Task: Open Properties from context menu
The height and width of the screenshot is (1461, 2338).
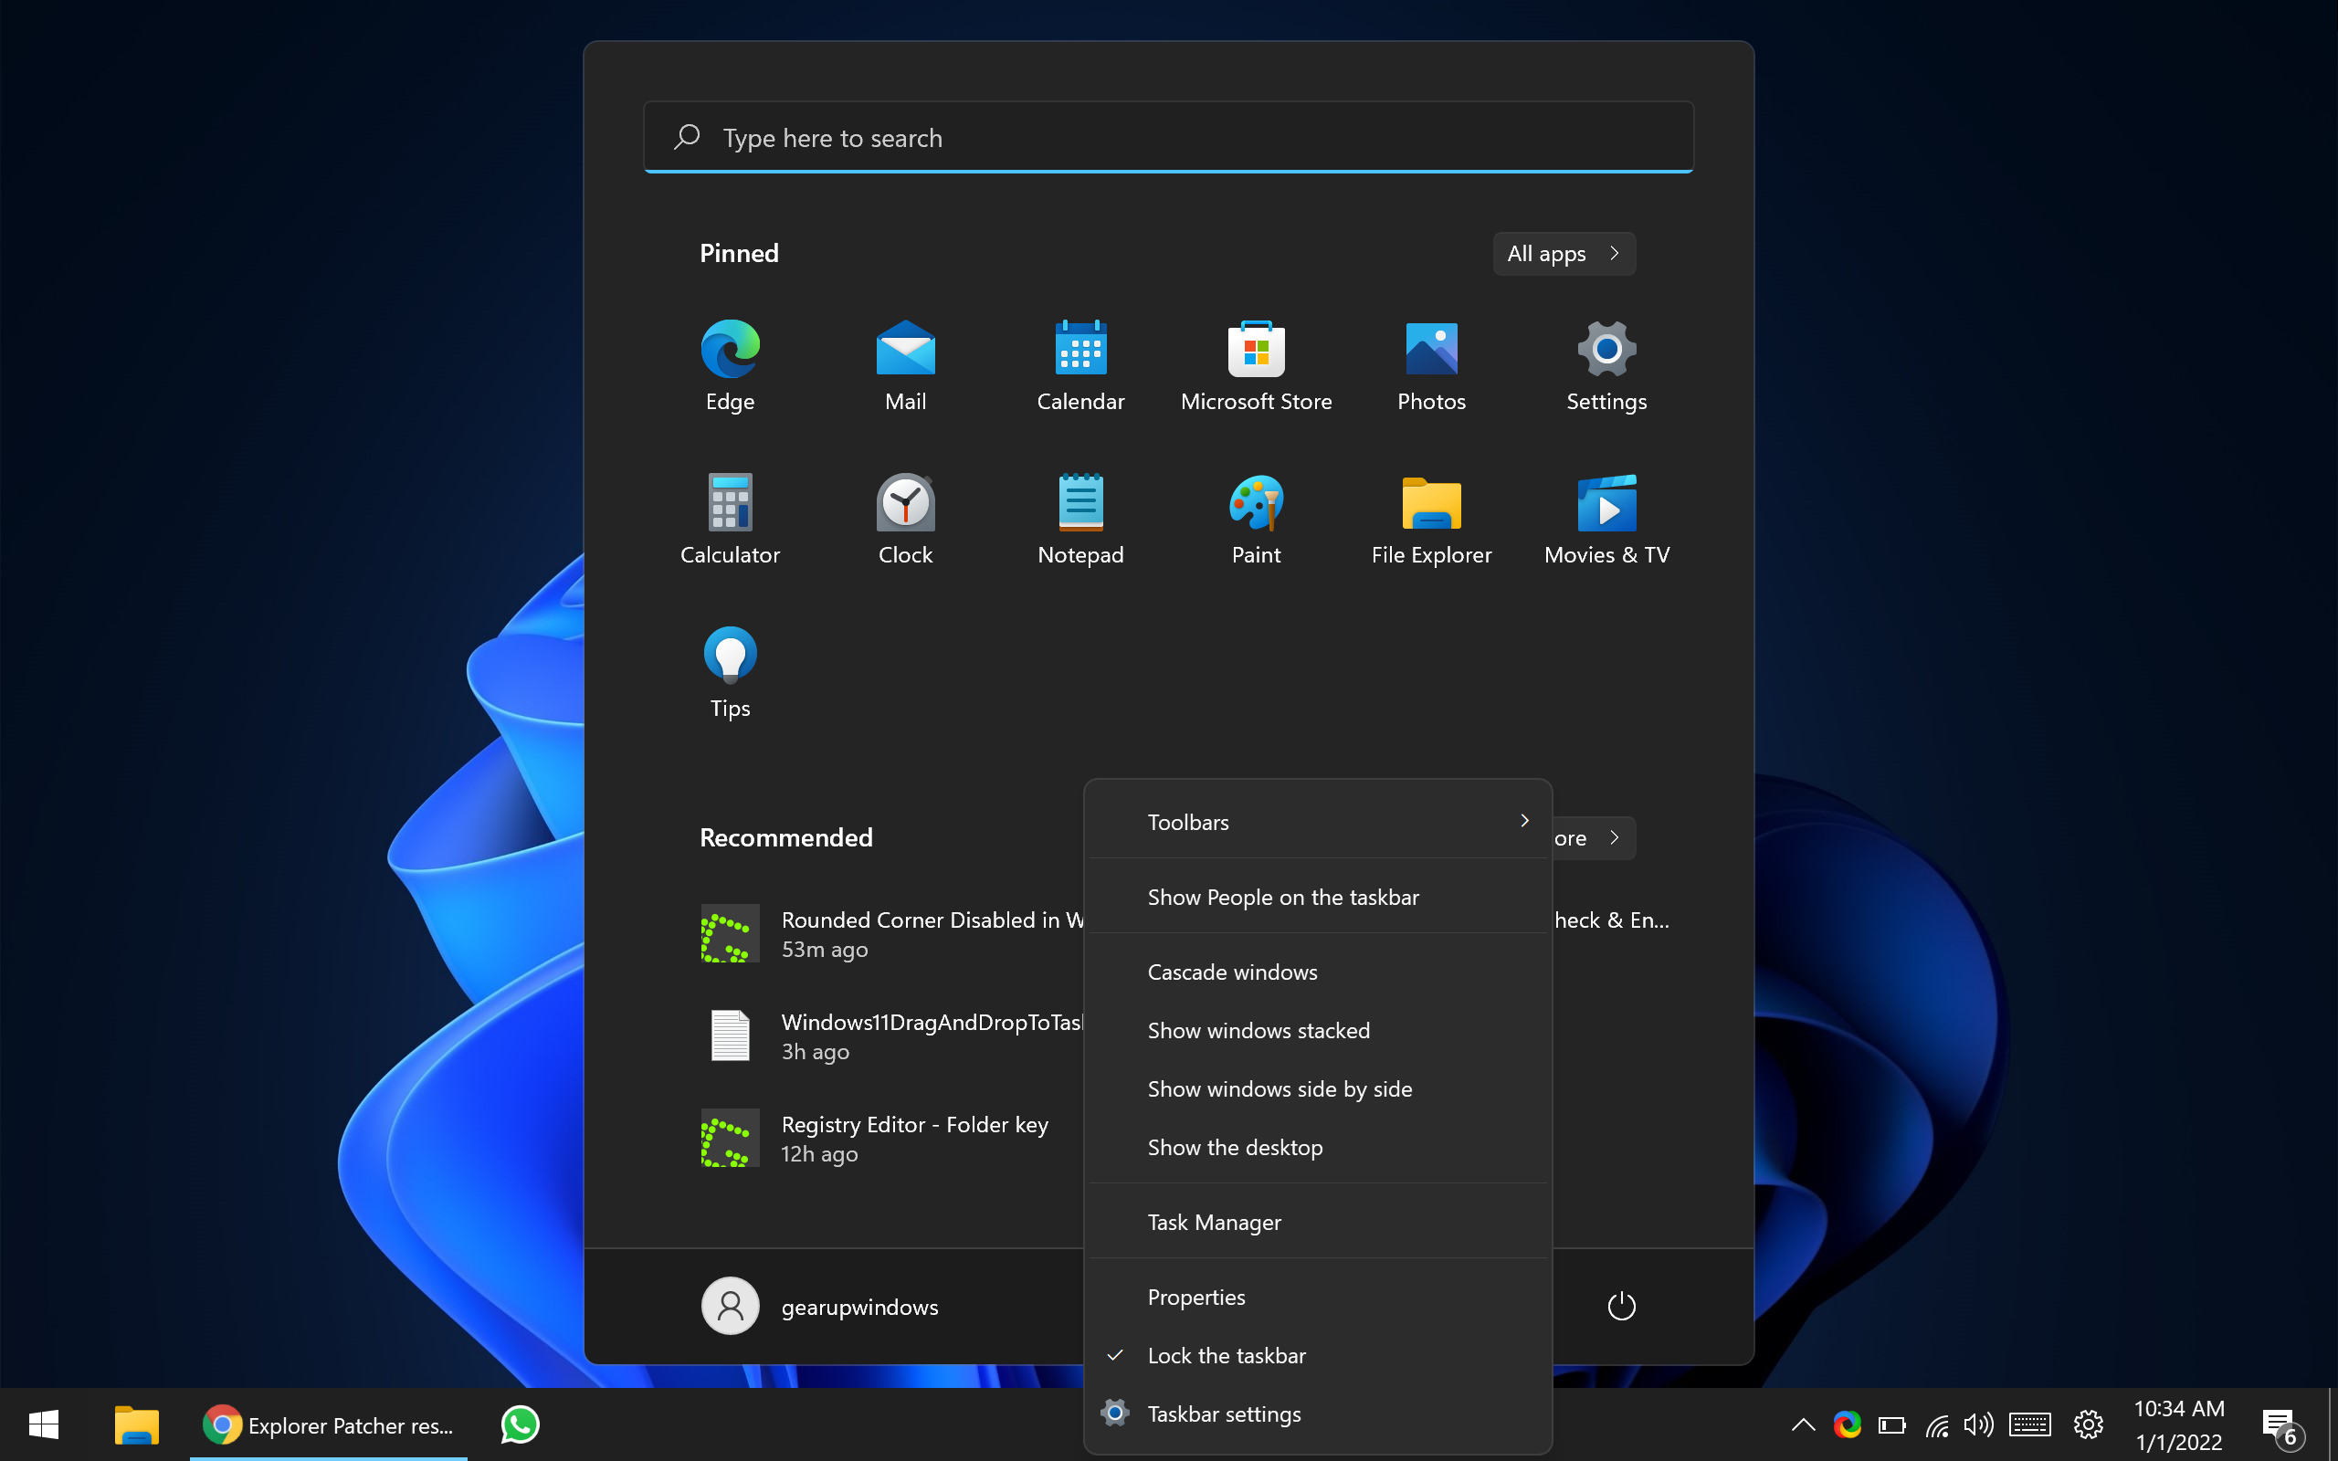Action: point(1196,1296)
